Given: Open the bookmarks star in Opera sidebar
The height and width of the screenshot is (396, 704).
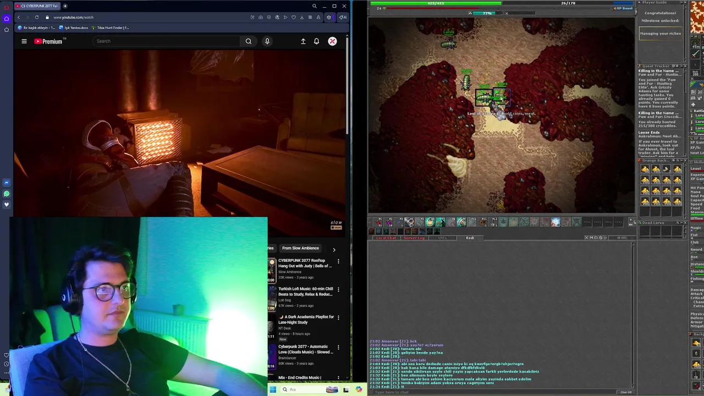Looking at the screenshot, I should click(7, 29).
